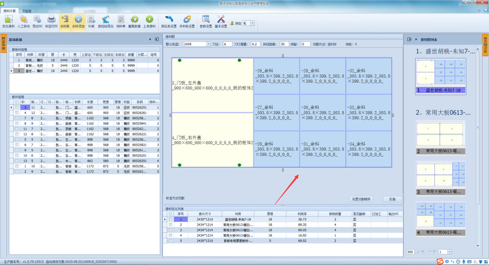
Task: Select layout thumbnail number 3
Action: coord(441,178)
